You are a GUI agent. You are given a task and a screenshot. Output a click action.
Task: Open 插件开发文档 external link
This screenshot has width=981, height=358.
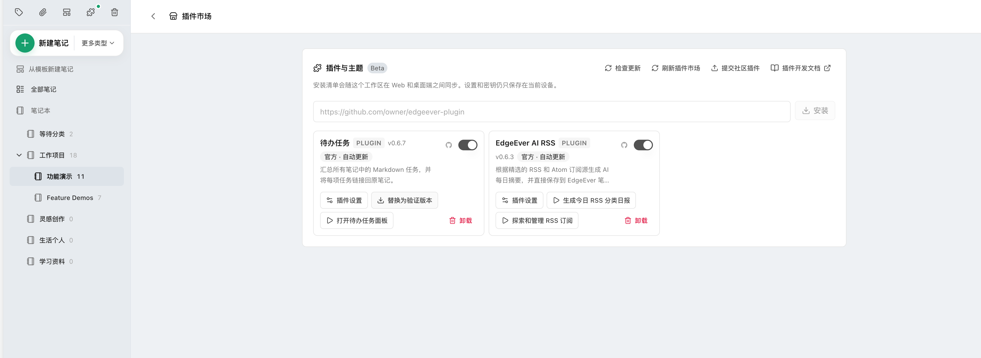click(801, 68)
